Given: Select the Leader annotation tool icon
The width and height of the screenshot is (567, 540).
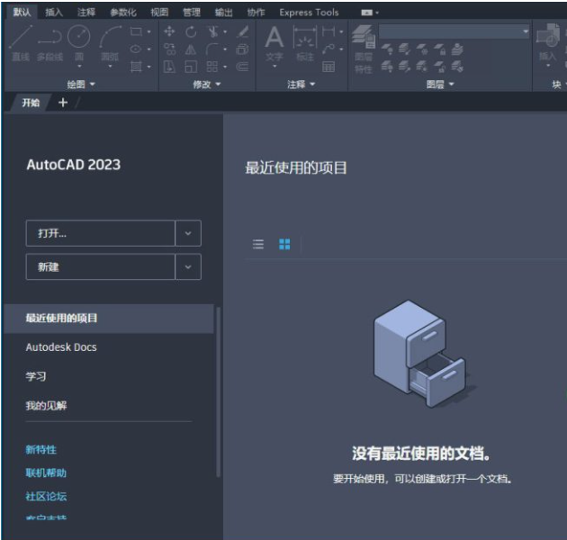Looking at the screenshot, I should pos(328,49).
